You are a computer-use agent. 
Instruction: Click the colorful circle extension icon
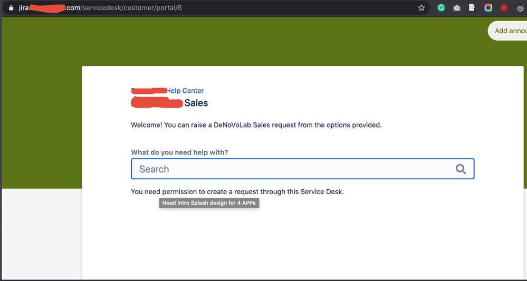(488, 8)
